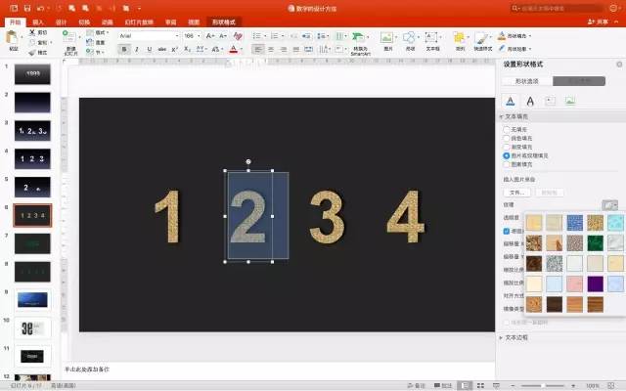The height and width of the screenshot is (391, 626).
Task: Open the 形状格式 (Shape Format) ribbon tab
Action: pyautogui.click(x=224, y=21)
